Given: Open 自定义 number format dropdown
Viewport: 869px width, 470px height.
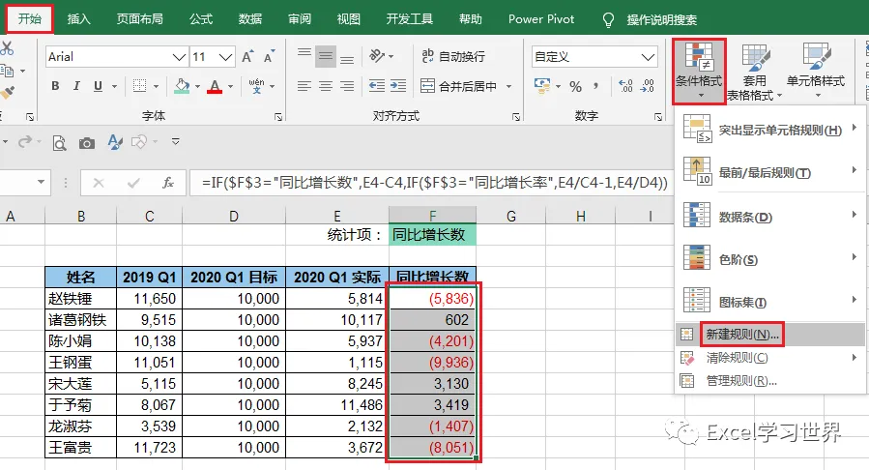Looking at the screenshot, I should (x=648, y=56).
